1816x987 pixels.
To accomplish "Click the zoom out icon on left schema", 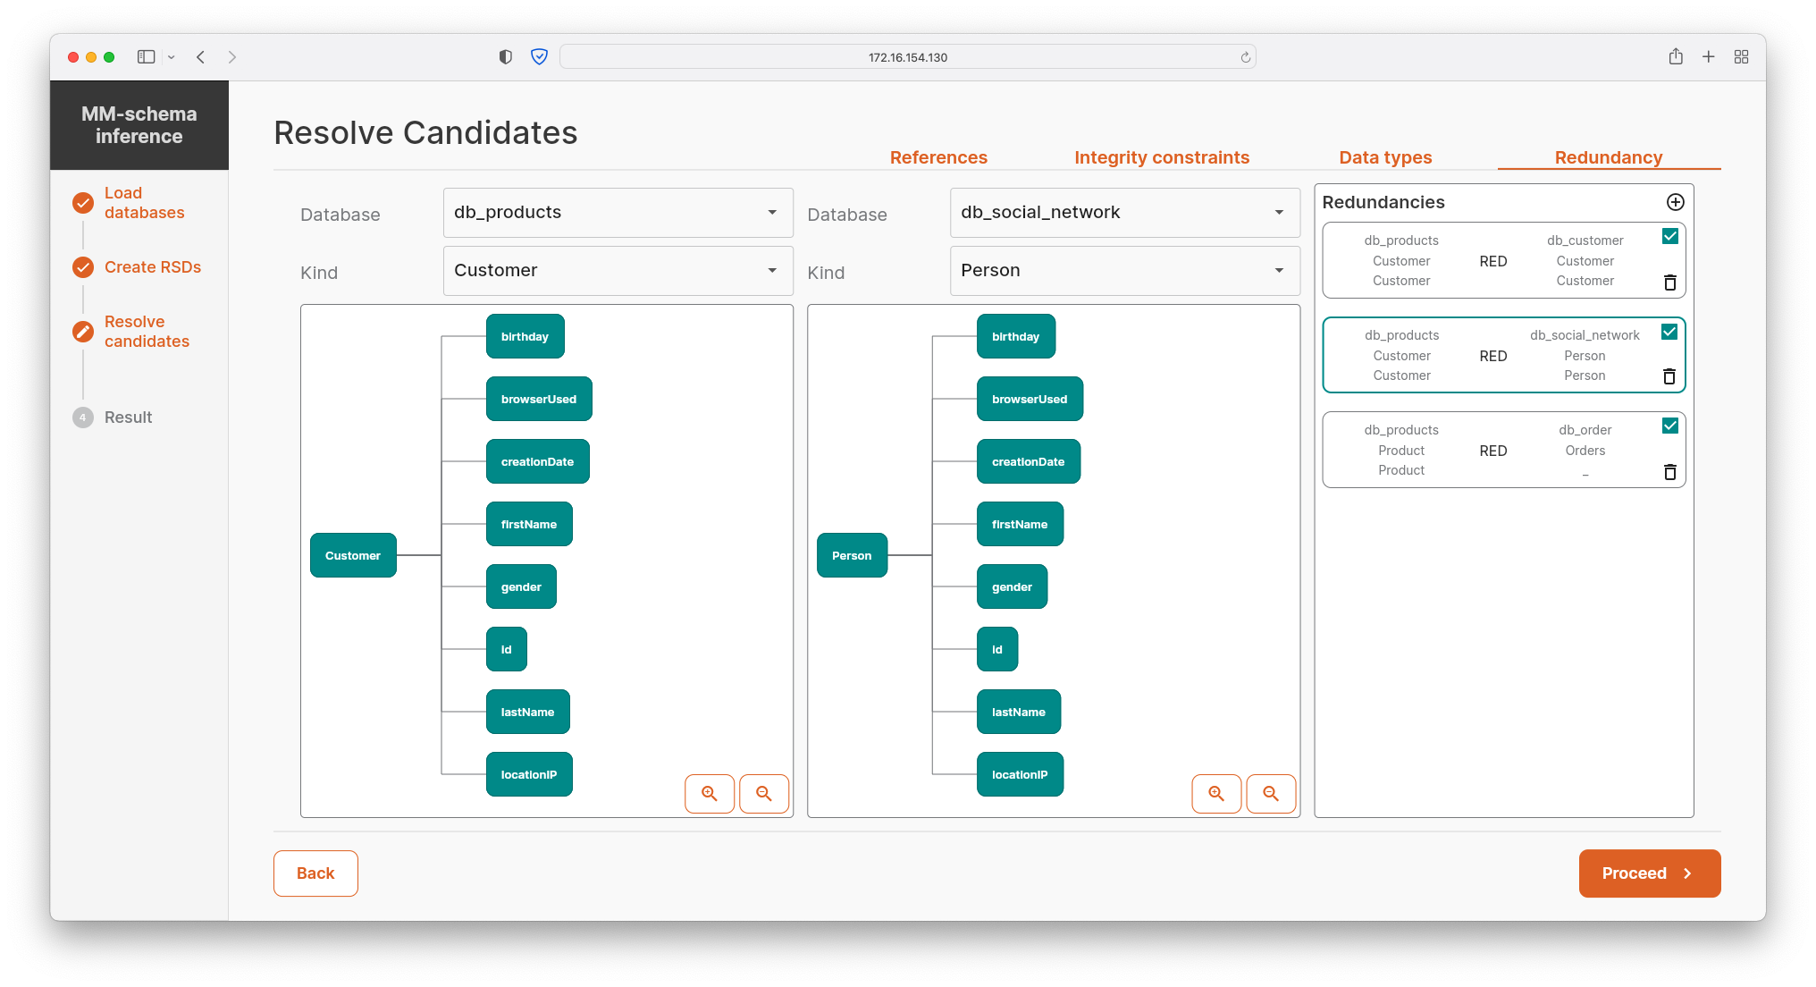I will 764,791.
